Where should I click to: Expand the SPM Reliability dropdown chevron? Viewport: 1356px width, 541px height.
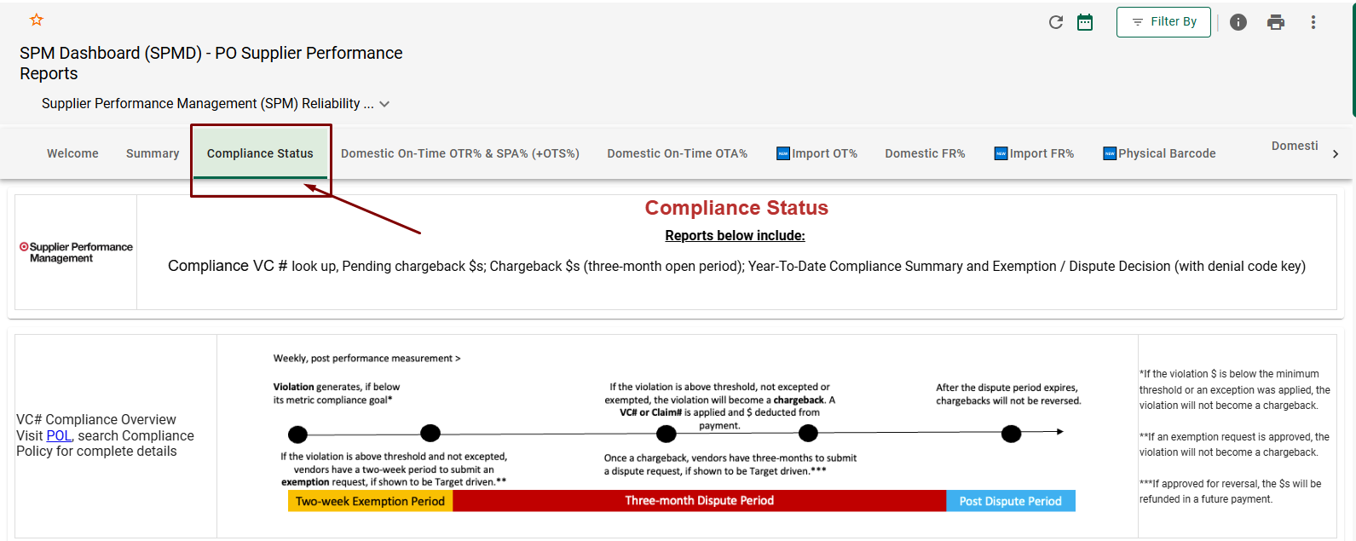384,104
